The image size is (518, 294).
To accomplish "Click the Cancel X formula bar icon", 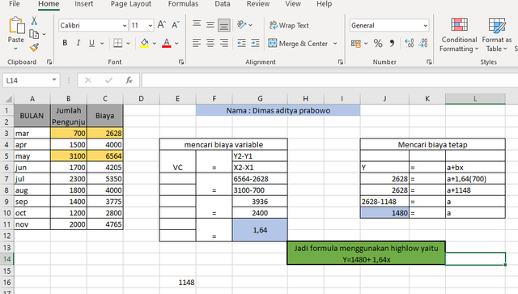I will 88,80.
